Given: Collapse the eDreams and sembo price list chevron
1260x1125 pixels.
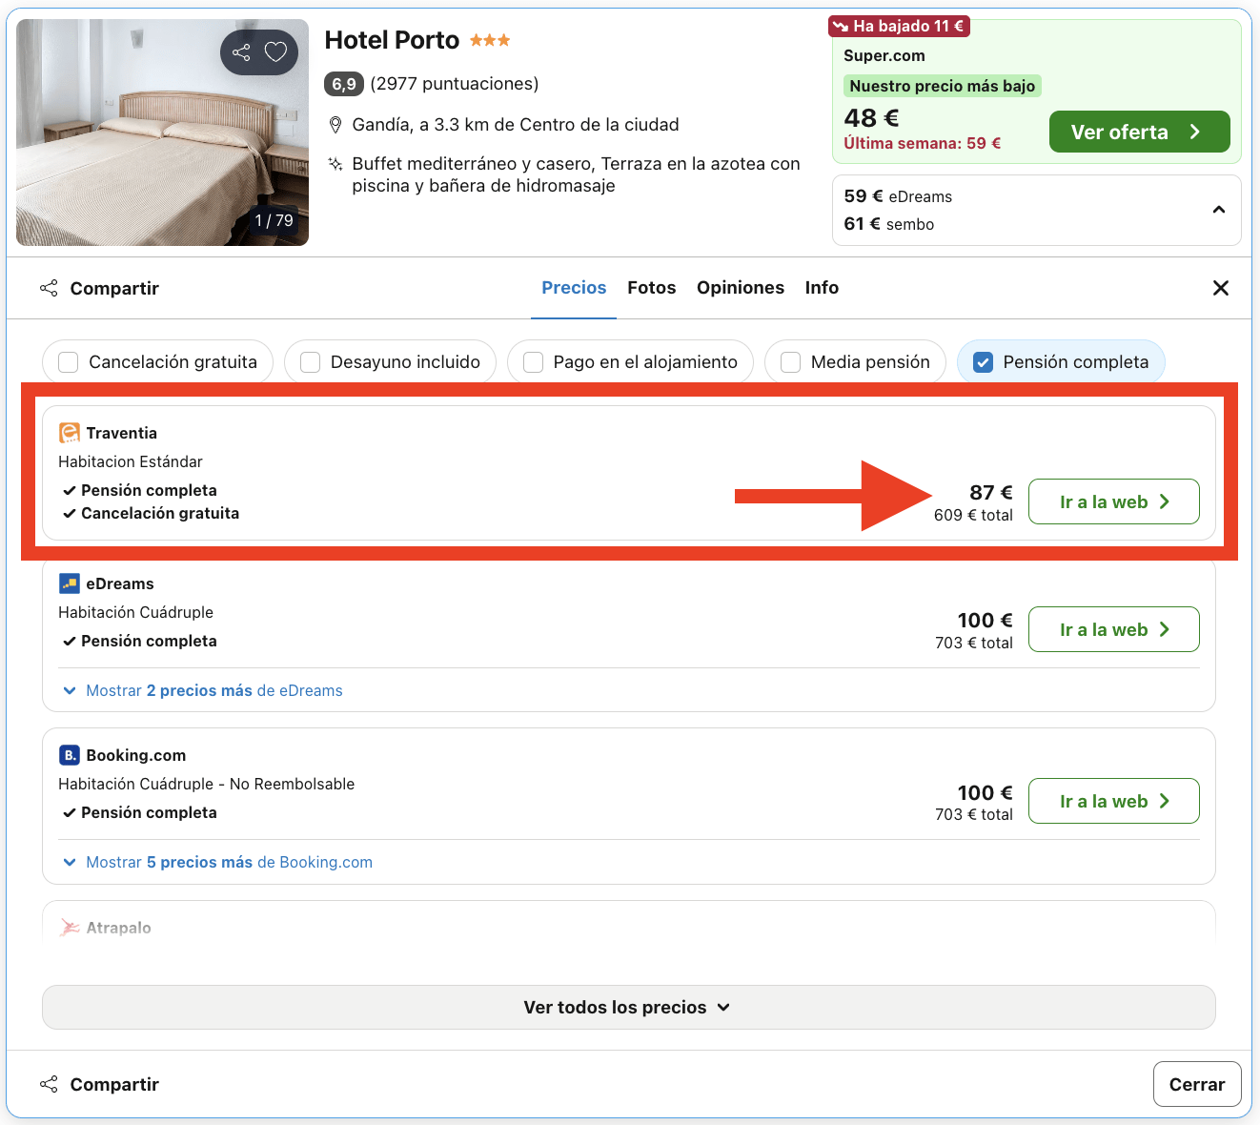Looking at the screenshot, I should 1218,210.
